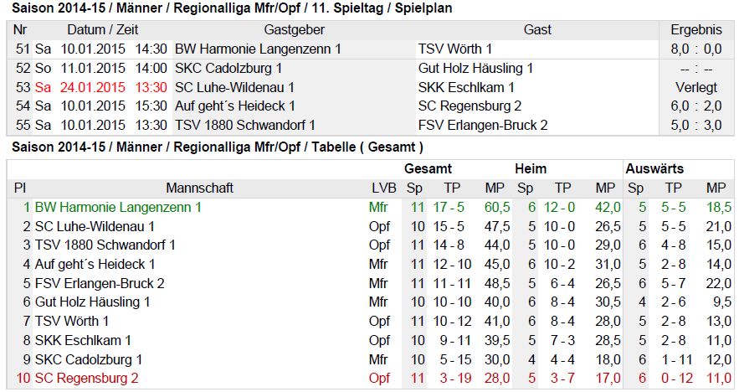Click the Mannschaft column header
The width and height of the screenshot is (739, 392).
tap(199, 188)
